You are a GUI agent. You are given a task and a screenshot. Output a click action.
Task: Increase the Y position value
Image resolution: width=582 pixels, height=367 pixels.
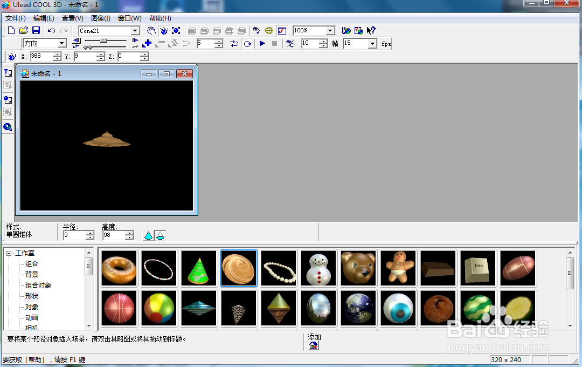[x=101, y=55]
